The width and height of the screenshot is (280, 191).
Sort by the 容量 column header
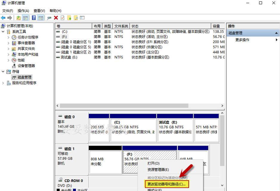click(x=218, y=26)
